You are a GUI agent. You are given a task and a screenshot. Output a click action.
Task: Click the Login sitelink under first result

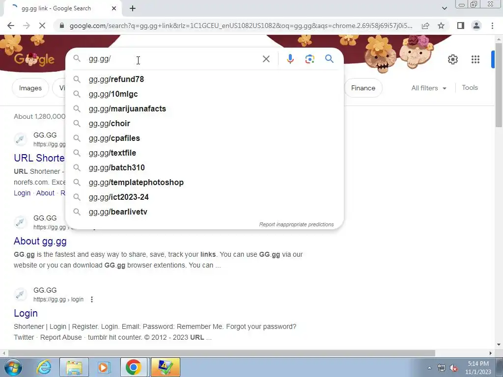pyautogui.click(x=22, y=193)
